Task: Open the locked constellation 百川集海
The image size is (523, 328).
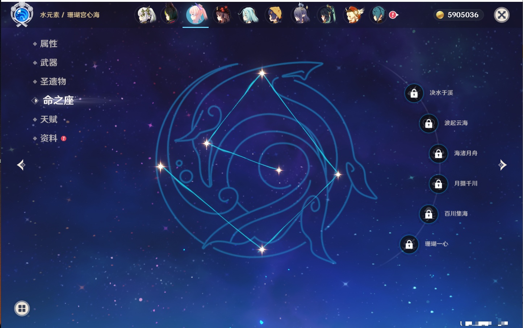Action: [428, 214]
